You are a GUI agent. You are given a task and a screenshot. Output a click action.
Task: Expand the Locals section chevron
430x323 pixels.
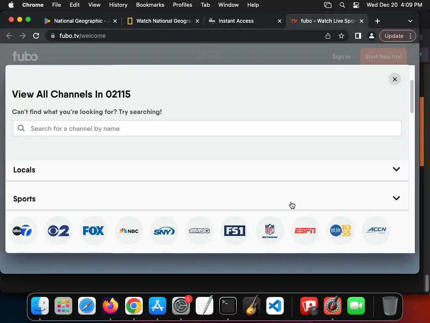point(396,169)
